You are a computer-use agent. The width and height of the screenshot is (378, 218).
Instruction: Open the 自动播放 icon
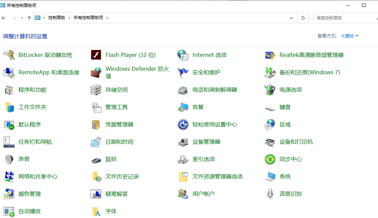click(x=9, y=211)
